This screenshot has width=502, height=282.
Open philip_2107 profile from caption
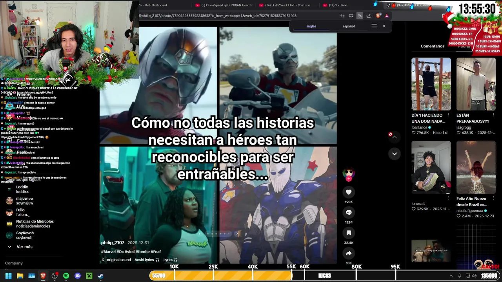113,243
